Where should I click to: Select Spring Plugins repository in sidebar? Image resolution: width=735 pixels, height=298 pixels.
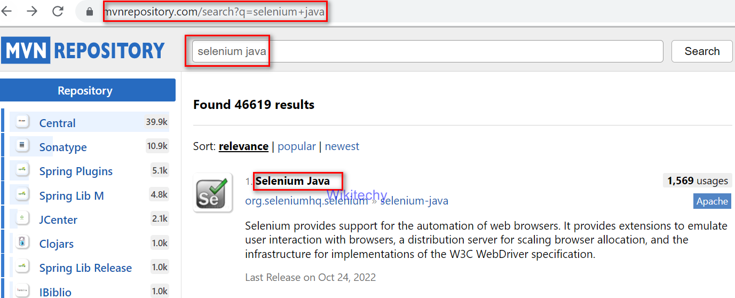[x=76, y=171]
